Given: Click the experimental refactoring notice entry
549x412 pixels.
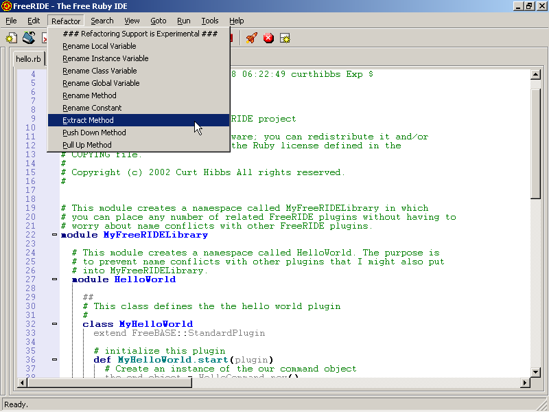Looking at the screenshot, I should [139, 34].
